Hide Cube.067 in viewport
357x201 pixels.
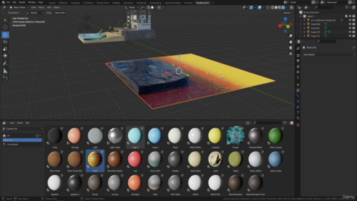click(350, 28)
